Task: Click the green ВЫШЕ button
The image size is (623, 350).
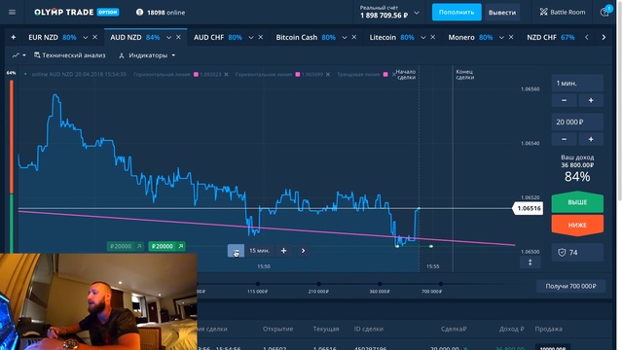Action: (x=577, y=202)
